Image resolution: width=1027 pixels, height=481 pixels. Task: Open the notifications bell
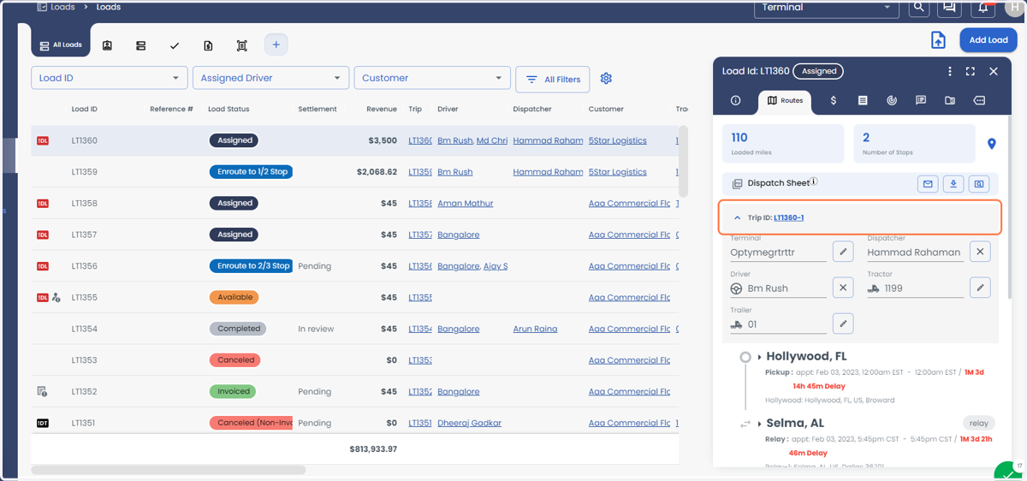[x=982, y=8]
